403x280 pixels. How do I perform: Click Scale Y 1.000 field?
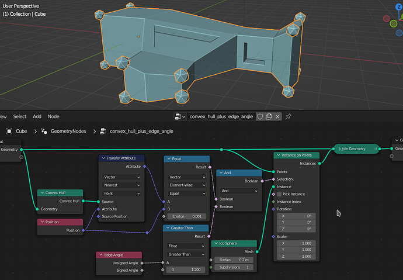296,250
